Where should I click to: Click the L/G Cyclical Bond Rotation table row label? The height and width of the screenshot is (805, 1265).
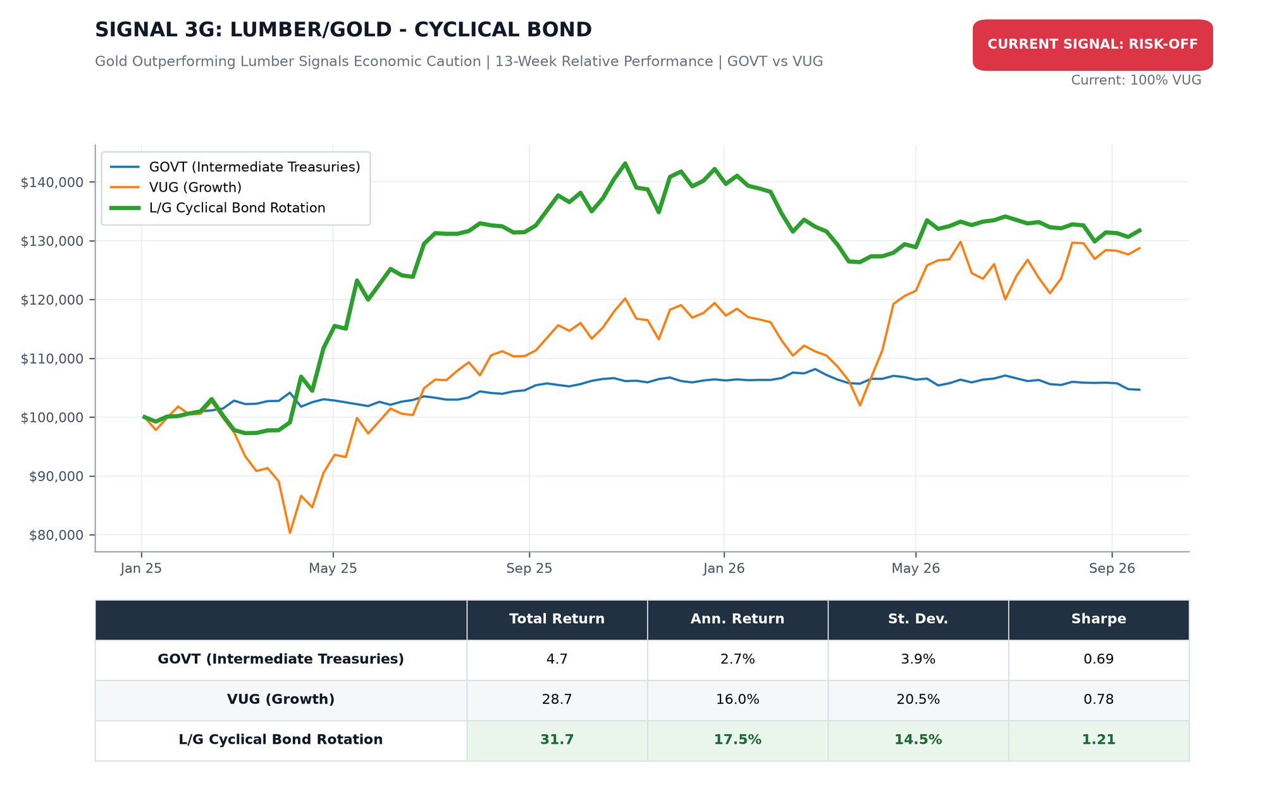click(281, 740)
